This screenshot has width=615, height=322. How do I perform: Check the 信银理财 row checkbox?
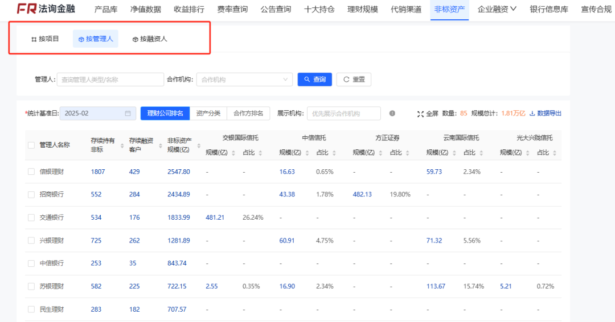tap(31, 172)
